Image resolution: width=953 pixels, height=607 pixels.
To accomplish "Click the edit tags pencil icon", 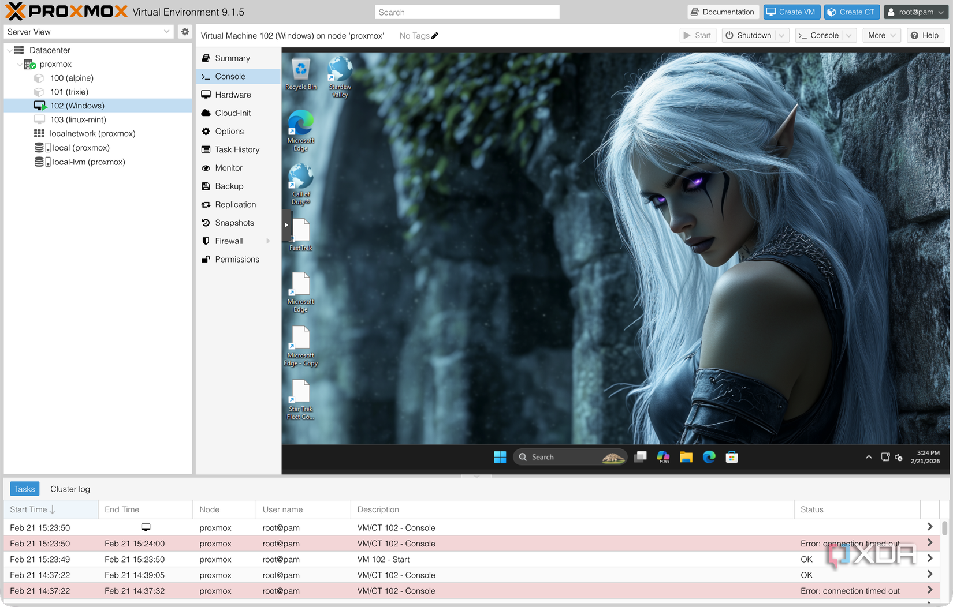I will click(x=435, y=36).
